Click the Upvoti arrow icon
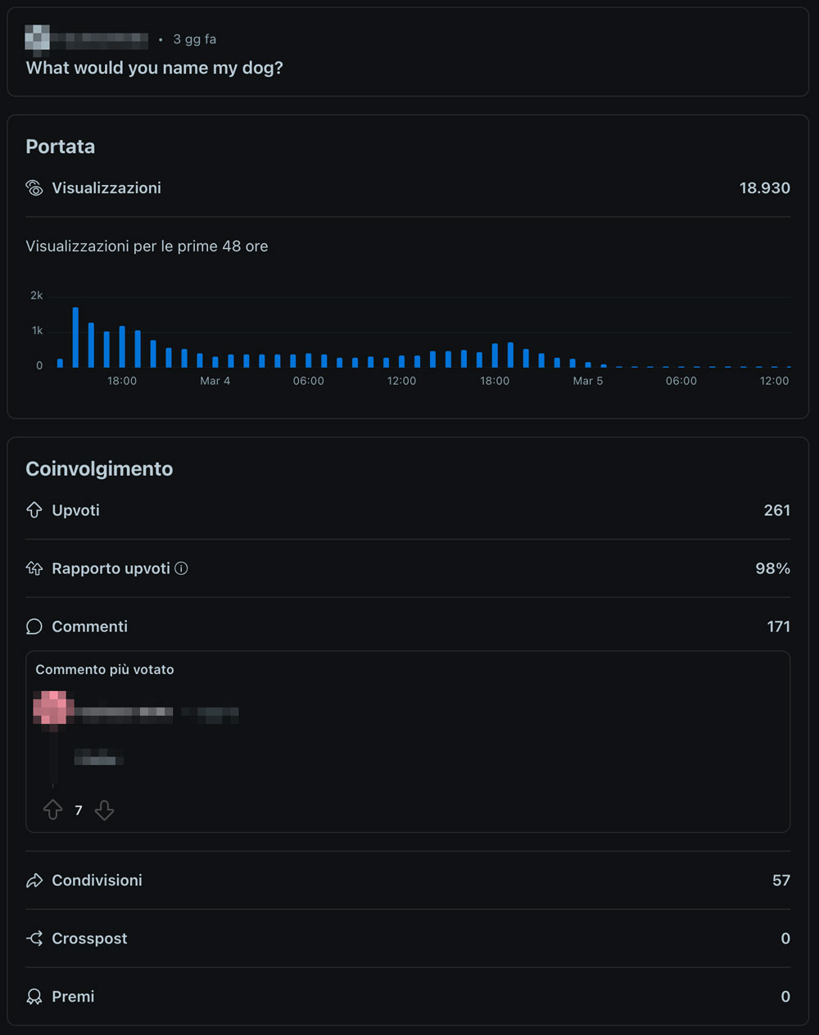The height and width of the screenshot is (1035, 819). click(x=34, y=510)
